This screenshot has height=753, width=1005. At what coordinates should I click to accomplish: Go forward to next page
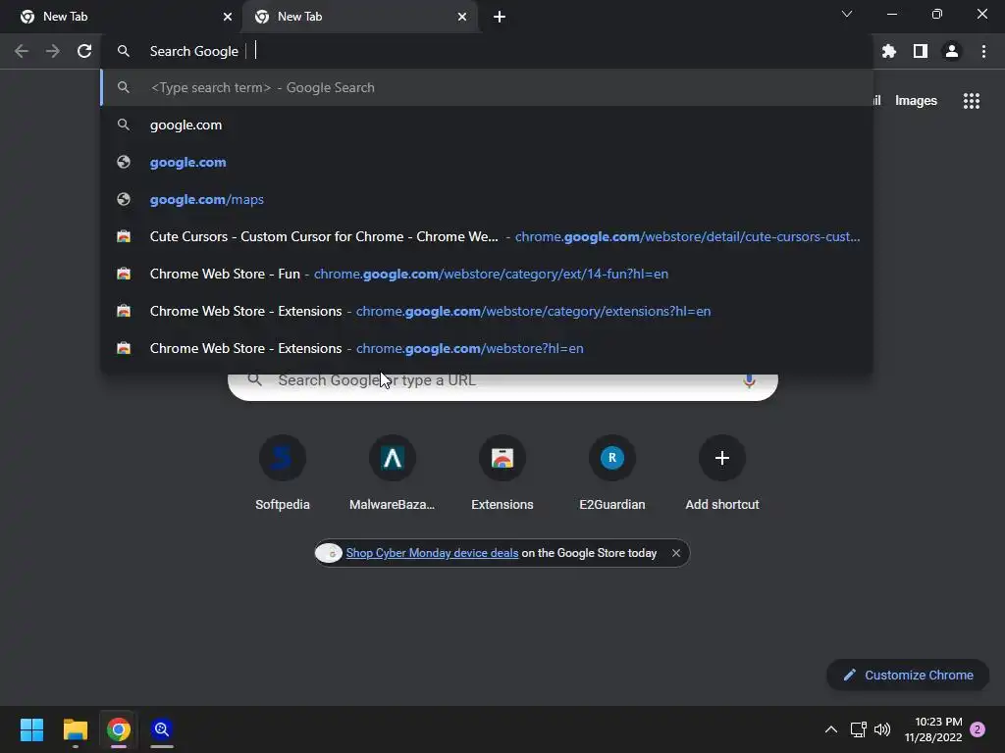(53, 51)
